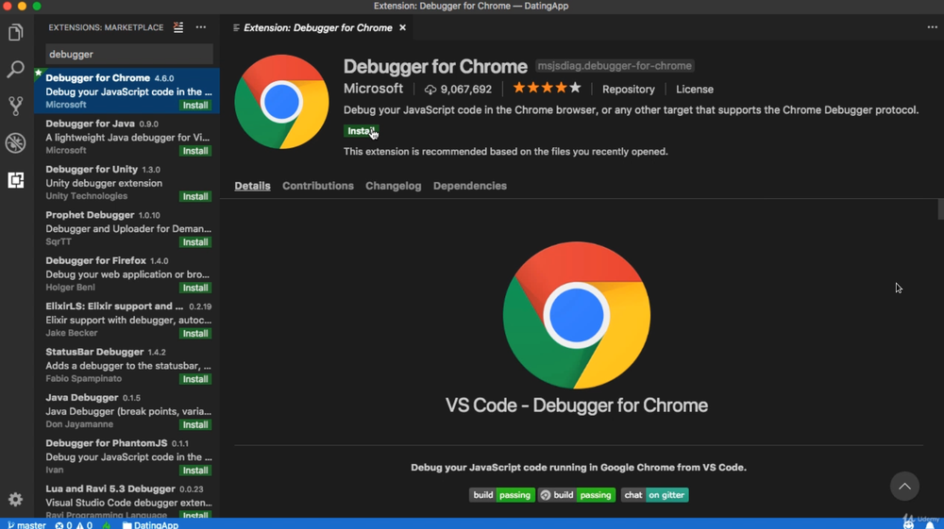Open errors and warnings status indicator

[74, 524]
